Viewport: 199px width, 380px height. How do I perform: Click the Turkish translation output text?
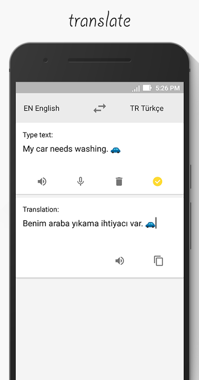point(83,223)
